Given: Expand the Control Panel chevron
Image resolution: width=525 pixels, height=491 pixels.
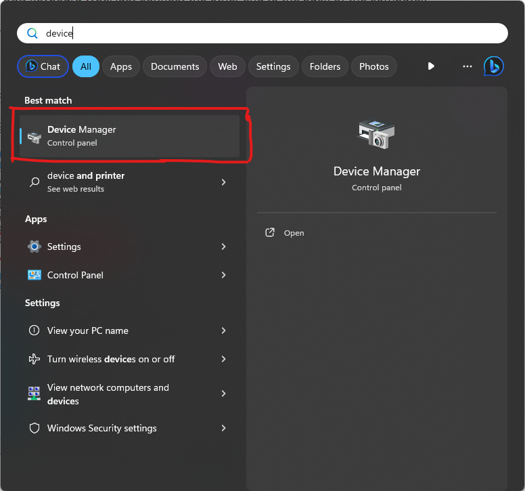Looking at the screenshot, I should [x=223, y=275].
